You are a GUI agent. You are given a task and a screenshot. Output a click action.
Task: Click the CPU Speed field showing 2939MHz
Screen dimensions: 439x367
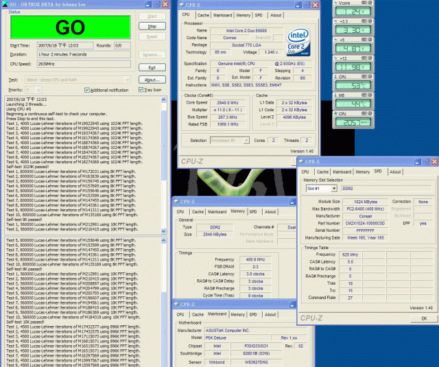click(84, 64)
